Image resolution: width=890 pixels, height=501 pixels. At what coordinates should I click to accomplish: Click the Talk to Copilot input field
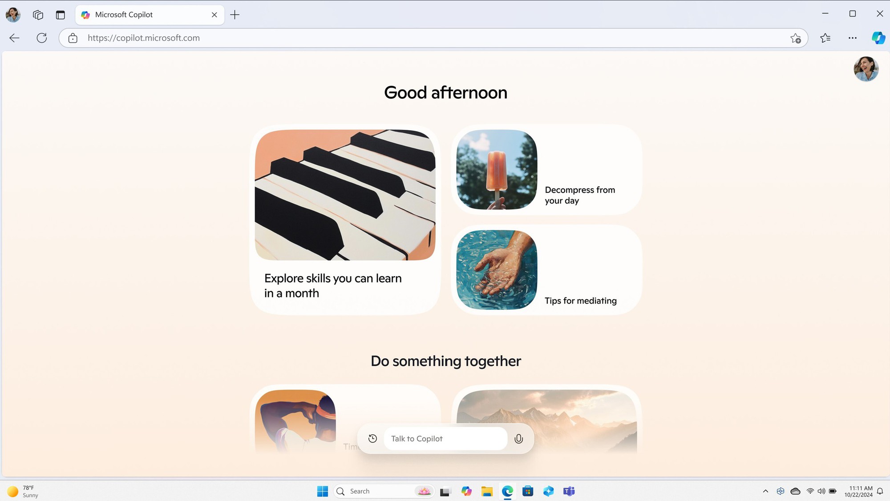(x=445, y=439)
